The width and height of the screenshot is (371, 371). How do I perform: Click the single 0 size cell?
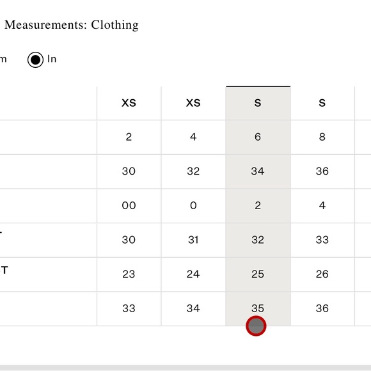193,205
